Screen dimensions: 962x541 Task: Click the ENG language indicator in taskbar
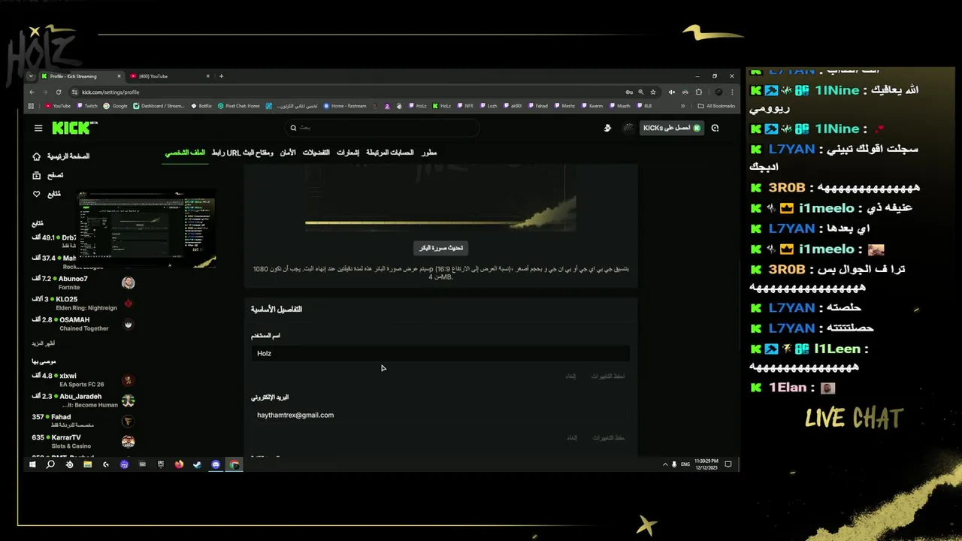[x=685, y=464]
